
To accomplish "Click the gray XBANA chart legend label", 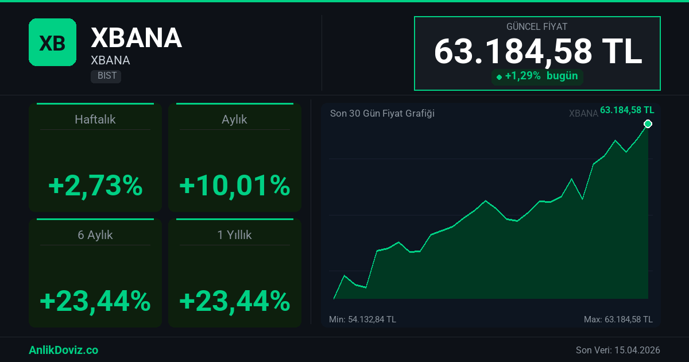I will 583,113.
